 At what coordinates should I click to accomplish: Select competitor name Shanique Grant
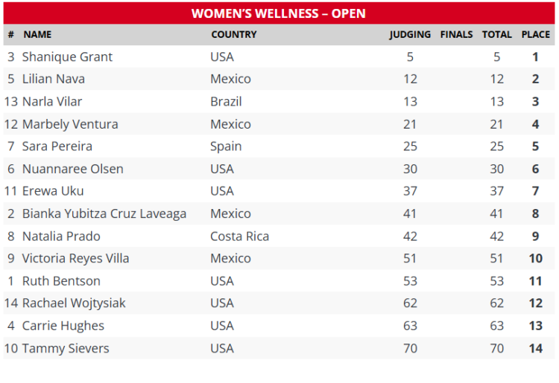point(67,57)
